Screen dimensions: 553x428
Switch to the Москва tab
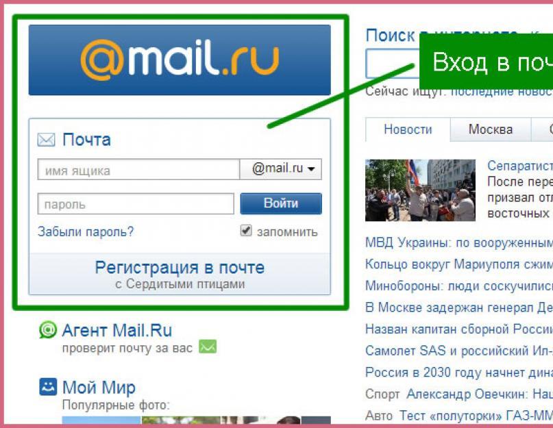click(491, 129)
